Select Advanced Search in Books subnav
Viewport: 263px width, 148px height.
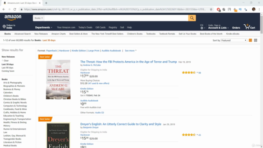(x=23, y=34)
